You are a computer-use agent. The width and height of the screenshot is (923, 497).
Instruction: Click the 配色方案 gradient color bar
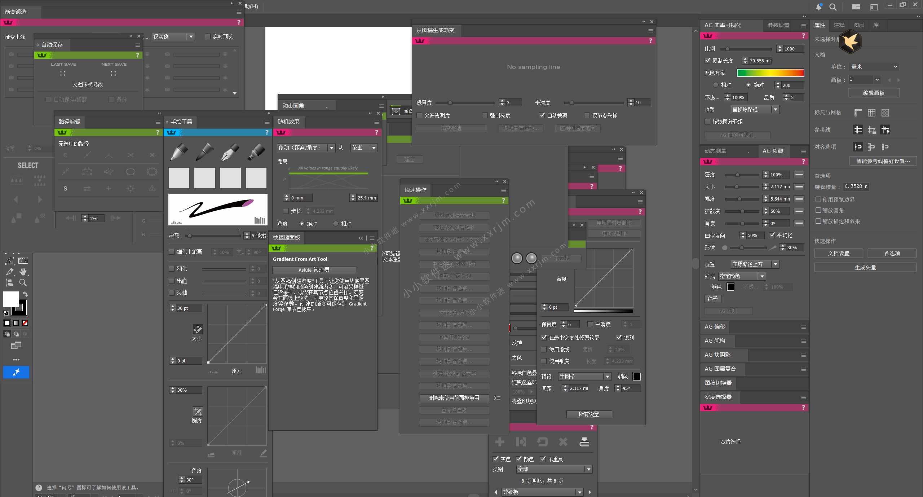coord(770,73)
